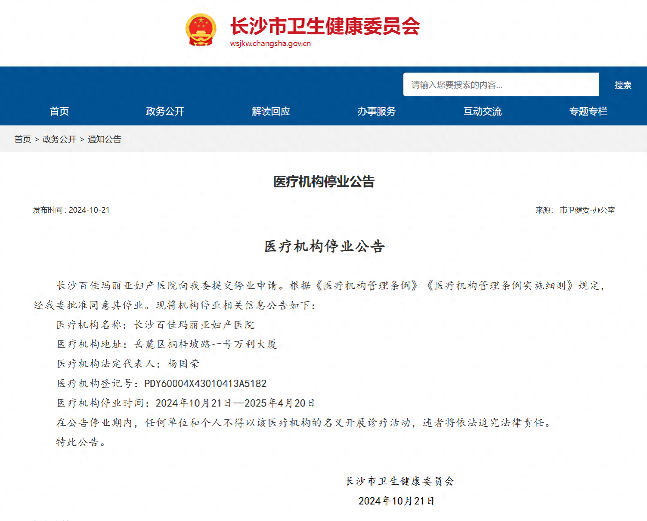Open the 首页 navigation menu item
The image size is (647, 521).
(59, 111)
